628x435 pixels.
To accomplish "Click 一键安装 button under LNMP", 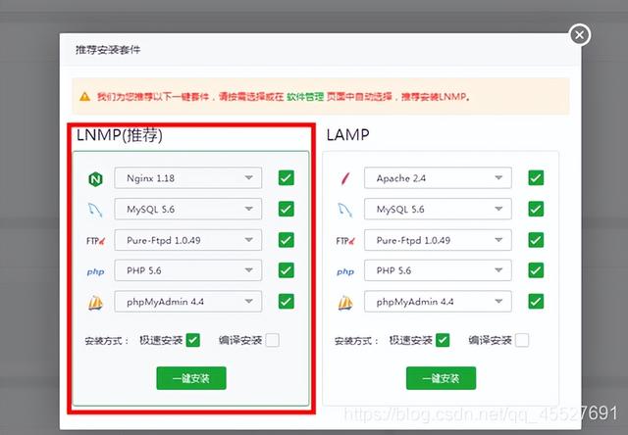I will [191, 378].
